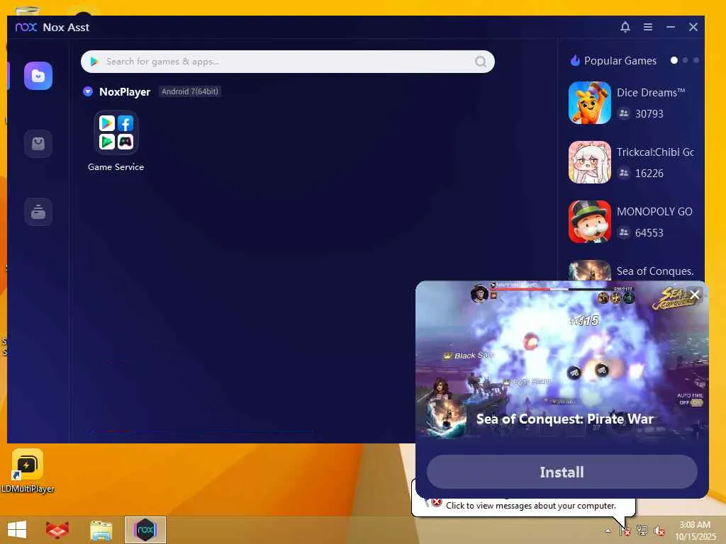726x544 pixels.
Task: Close the Sea of Conquest ad popup
Action: (695, 295)
